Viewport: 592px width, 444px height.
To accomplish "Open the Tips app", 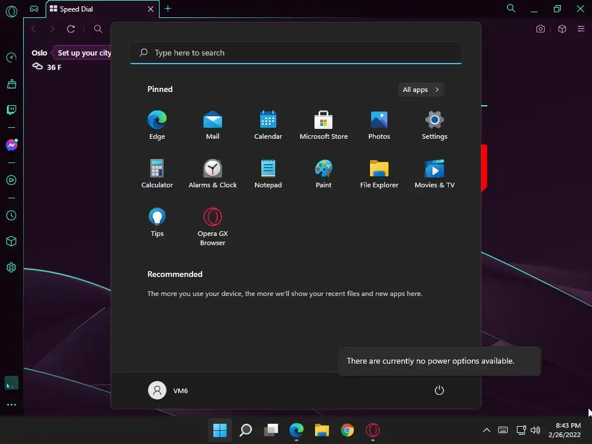I will [x=157, y=223].
